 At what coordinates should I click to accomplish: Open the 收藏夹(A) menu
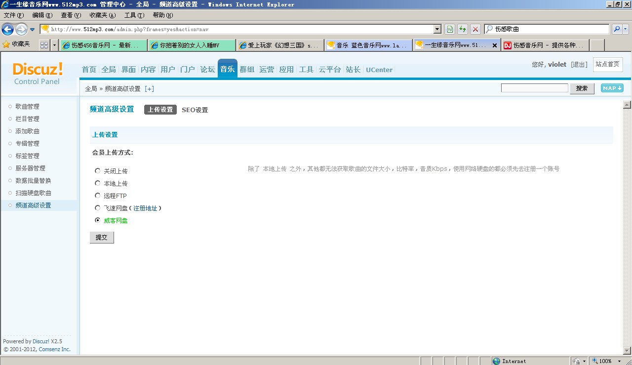pyautogui.click(x=103, y=15)
